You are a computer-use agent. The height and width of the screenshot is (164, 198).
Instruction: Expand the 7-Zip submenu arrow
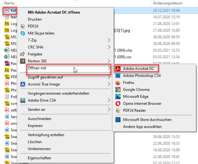coord(109,40)
